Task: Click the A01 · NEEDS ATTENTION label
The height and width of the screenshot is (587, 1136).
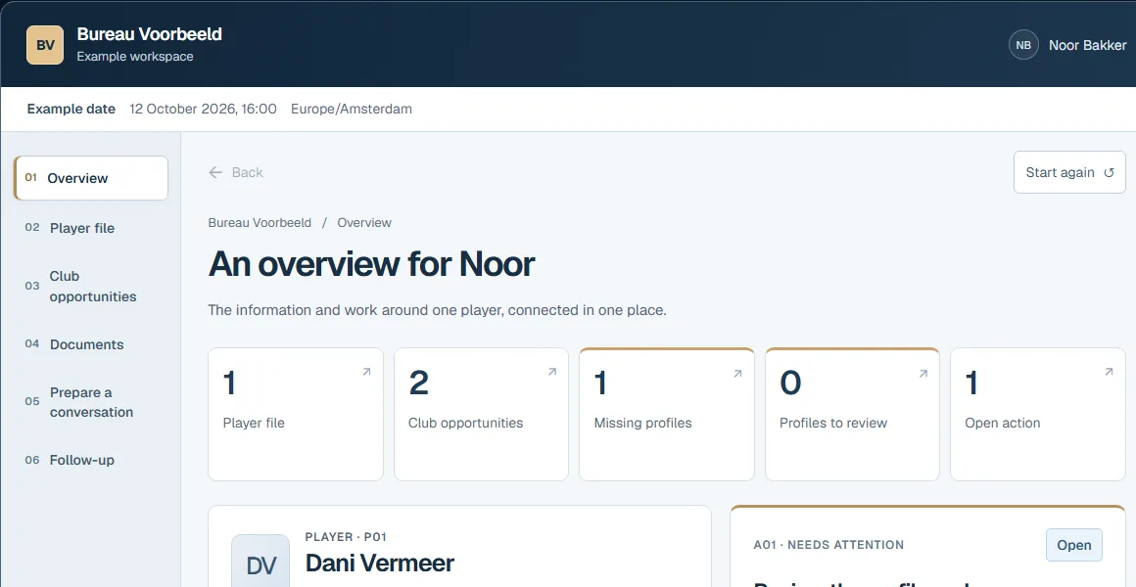Action: pyautogui.click(x=828, y=545)
